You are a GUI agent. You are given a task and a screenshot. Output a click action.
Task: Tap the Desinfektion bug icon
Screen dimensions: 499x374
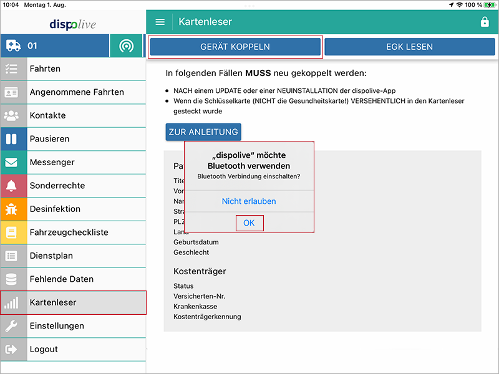tap(11, 209)
